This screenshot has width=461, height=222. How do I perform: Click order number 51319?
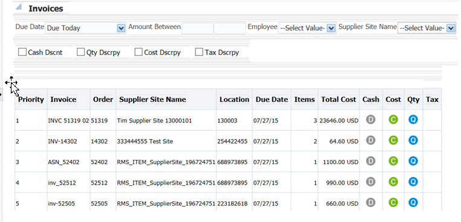click(x=99, y=120)
